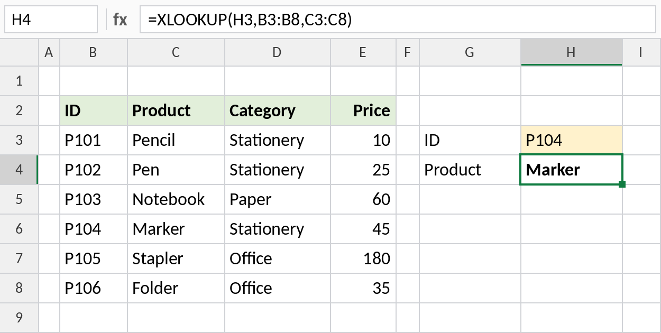Select row 7 header
This screenshot has height=333, width=661.
coord(20,258)
